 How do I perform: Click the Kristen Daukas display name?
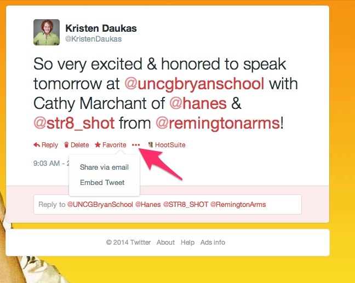point(101,28)
